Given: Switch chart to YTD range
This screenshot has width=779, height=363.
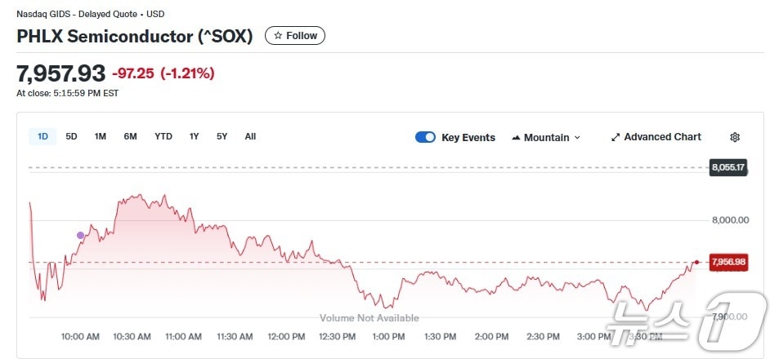Looking at the screenshot, I should pyautogui.click(x=163, y=136).
